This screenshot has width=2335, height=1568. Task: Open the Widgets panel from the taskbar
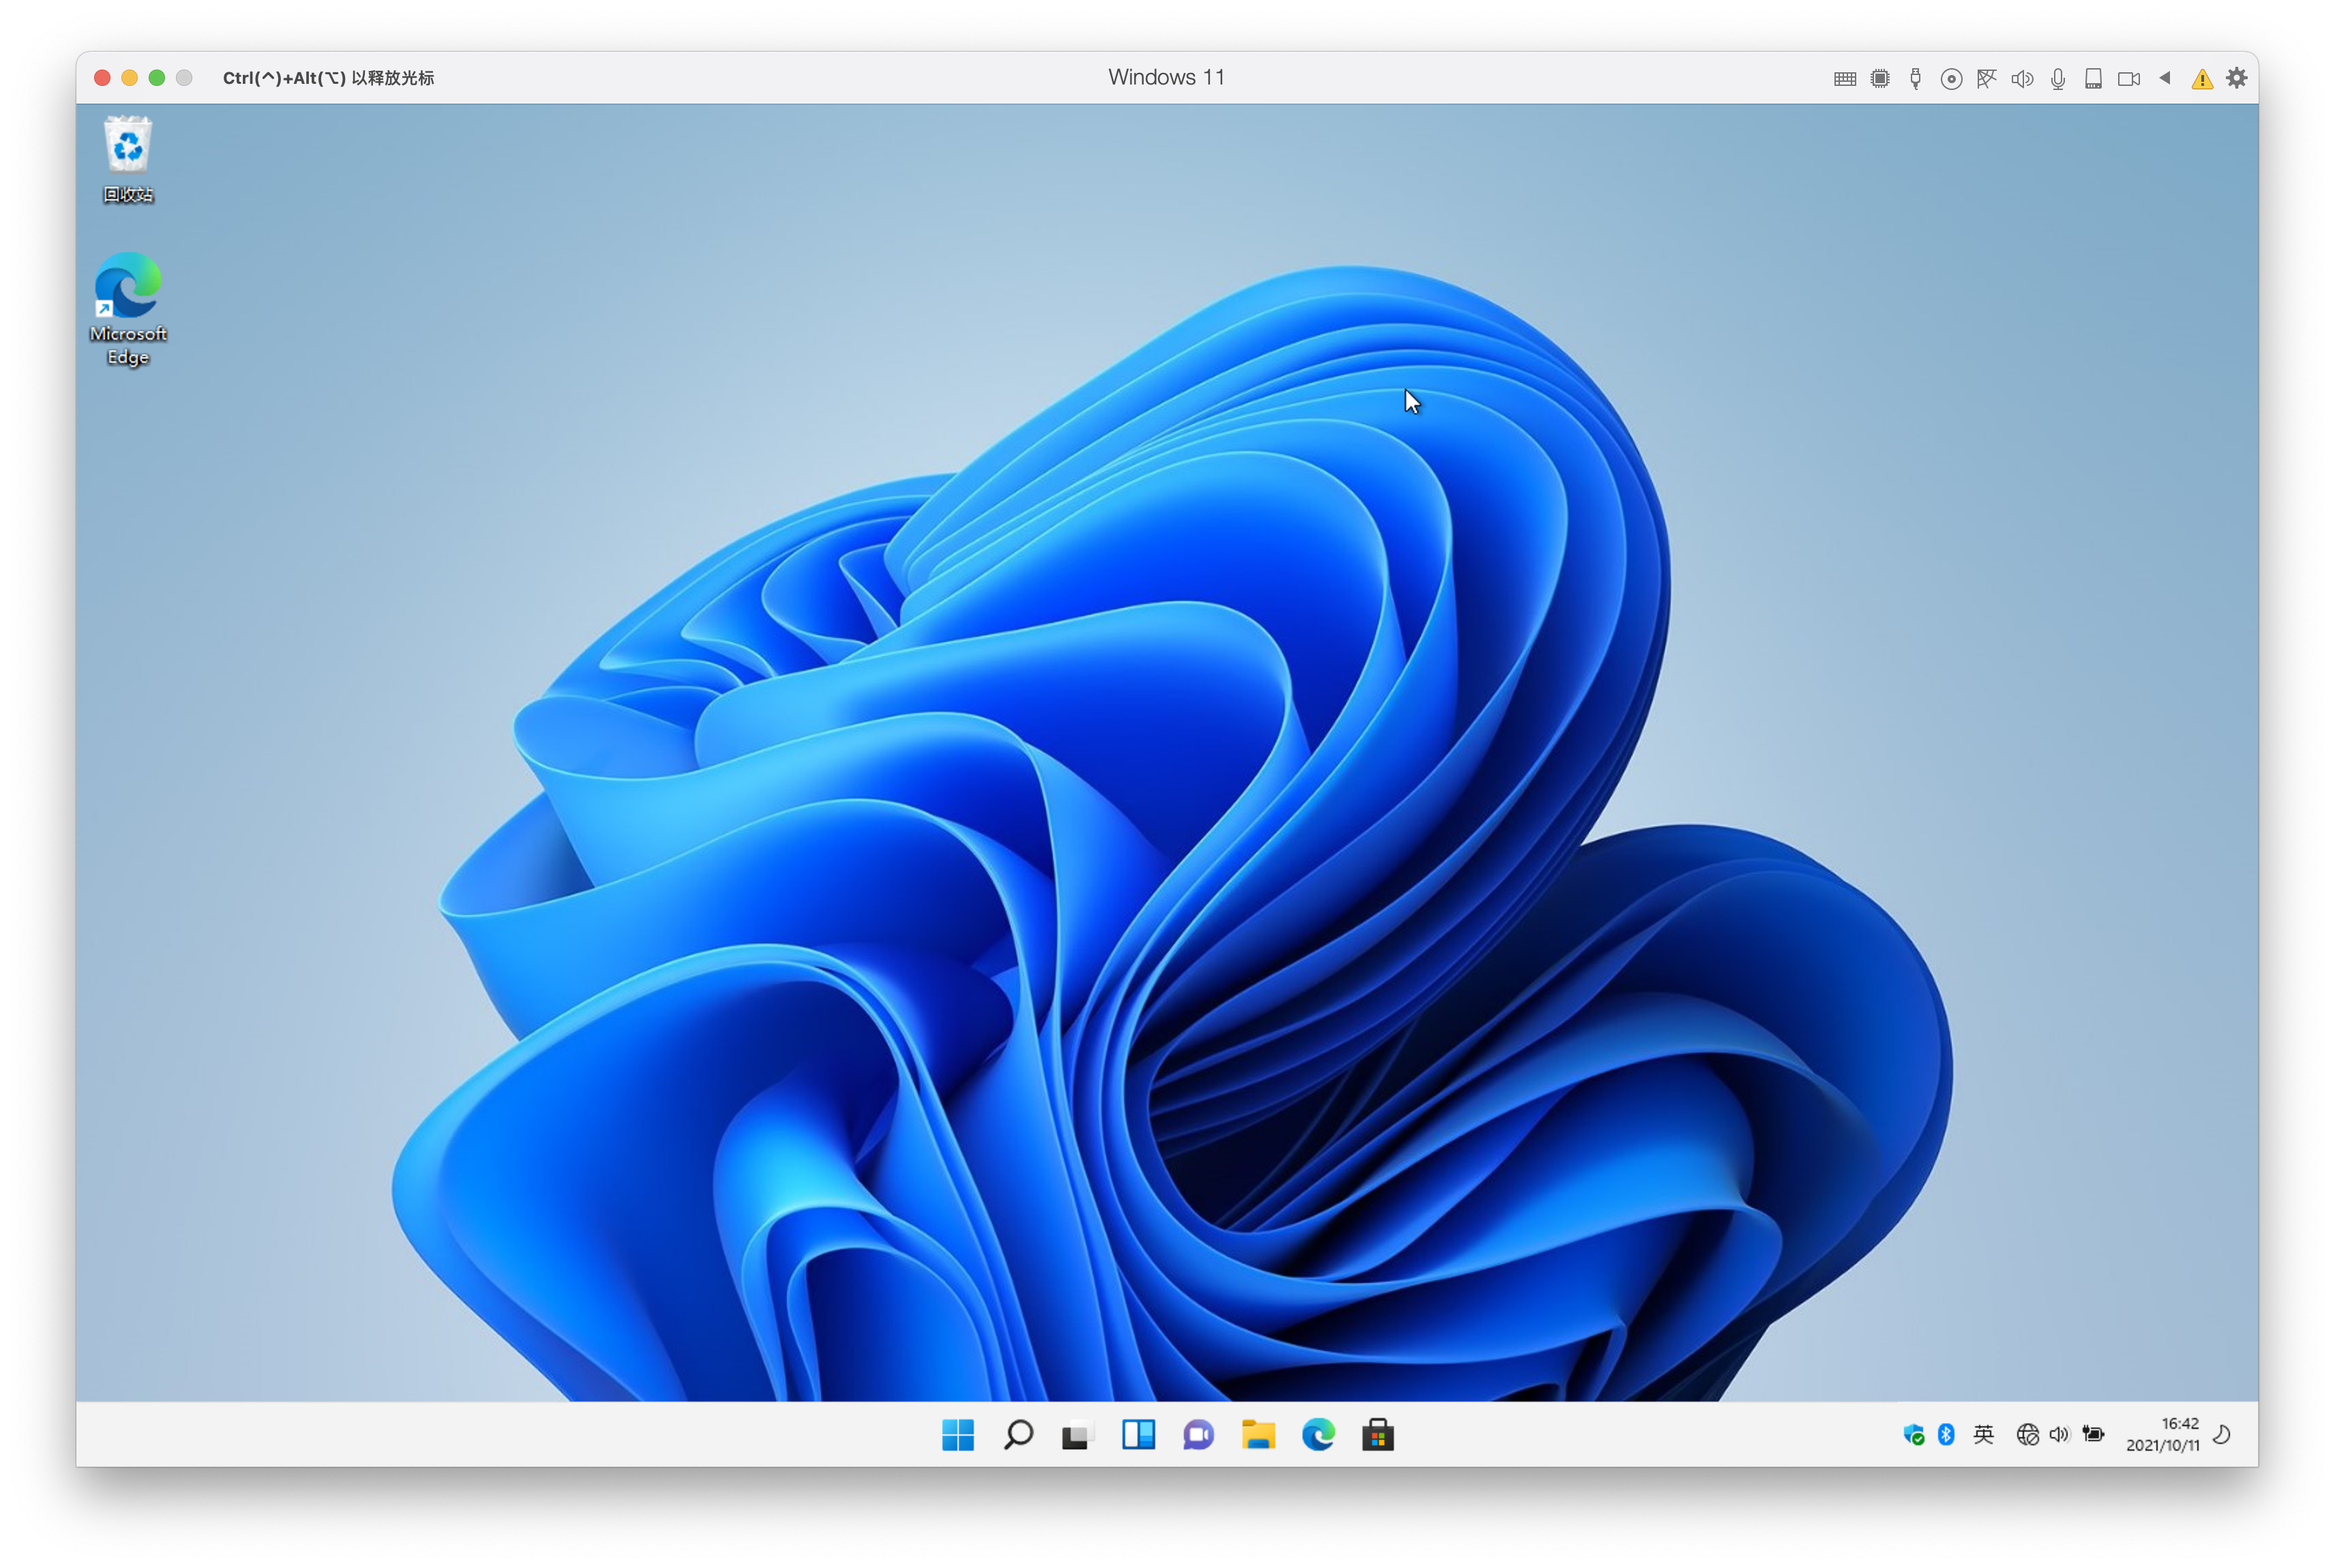(1138, 1435)
